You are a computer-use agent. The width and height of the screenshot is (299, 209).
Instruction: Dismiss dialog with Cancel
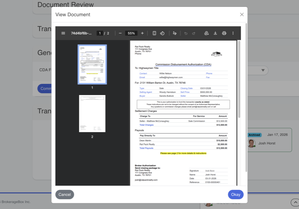pyautogui.click(x=64, y=194)
